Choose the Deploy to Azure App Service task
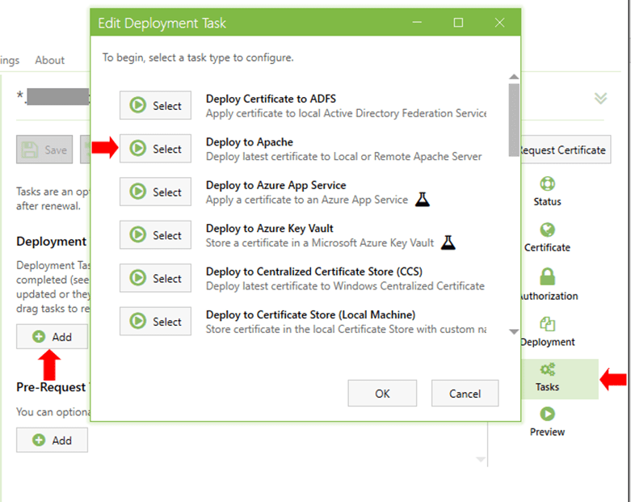 pos(156,192)
